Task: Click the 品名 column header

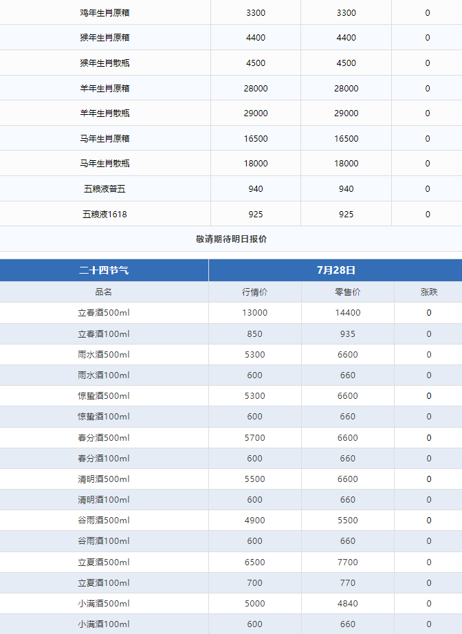Action: tap(104, 292)
